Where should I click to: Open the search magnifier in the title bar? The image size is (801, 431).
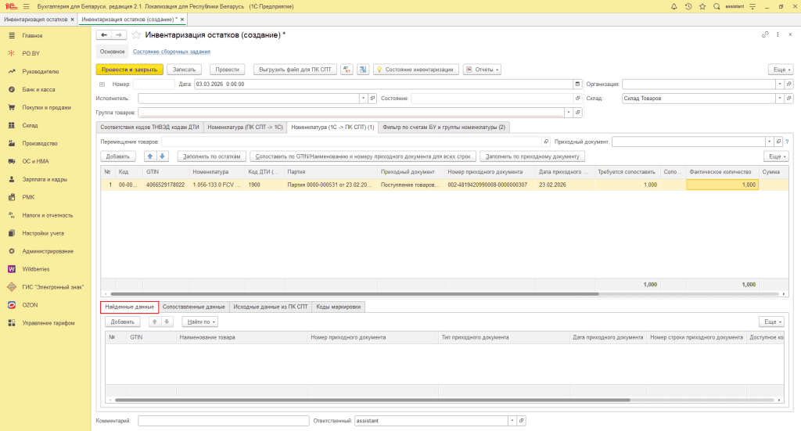click(717, 6)
